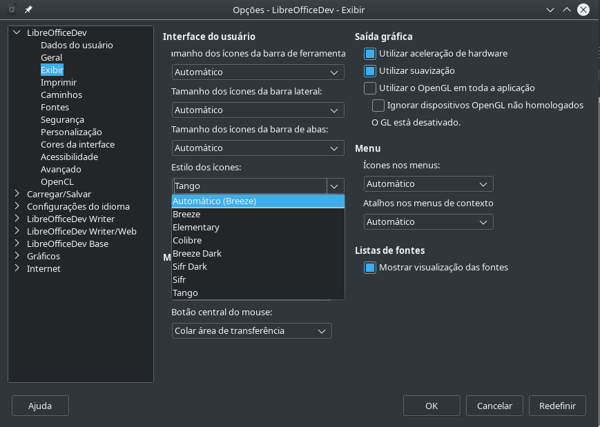Choose Sifr in icon style list
600x427 pixels.
(x=258, y=280)
